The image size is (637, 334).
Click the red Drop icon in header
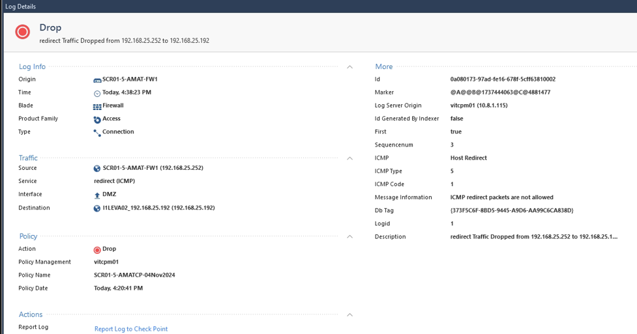23,32
